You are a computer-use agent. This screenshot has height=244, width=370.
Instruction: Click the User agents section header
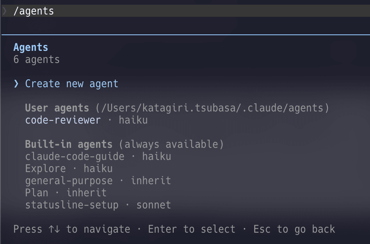57,108
